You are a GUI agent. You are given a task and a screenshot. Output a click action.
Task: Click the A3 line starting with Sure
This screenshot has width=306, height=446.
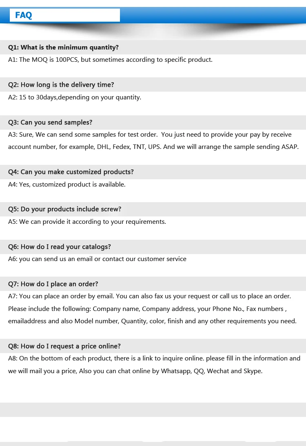click(x=150, y=135)
